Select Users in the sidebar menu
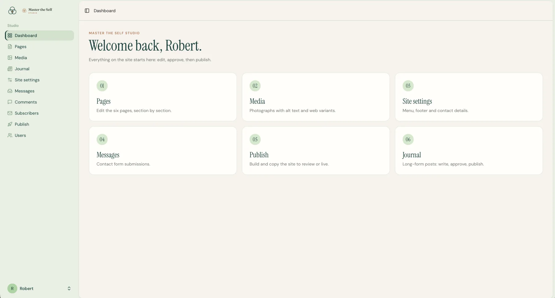 point(39,135)
